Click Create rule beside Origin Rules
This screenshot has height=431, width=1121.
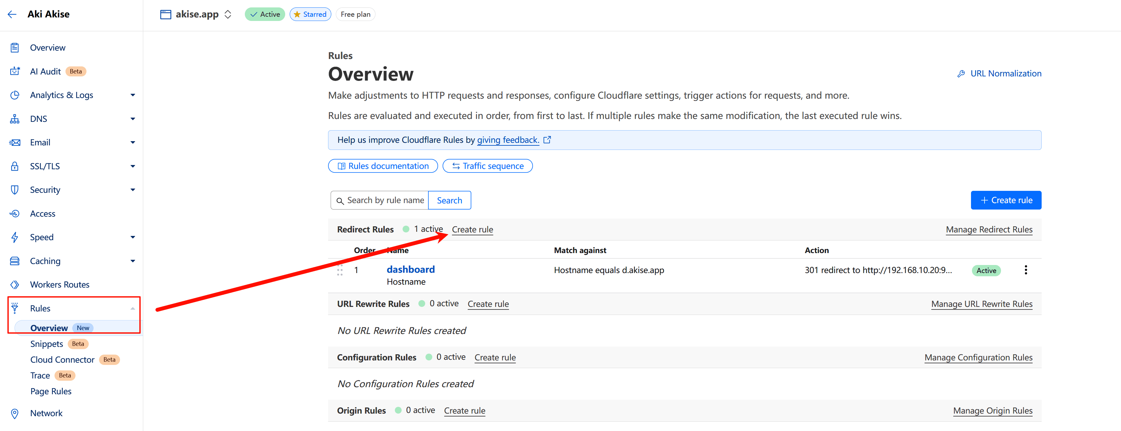pyautogui.click(x=464, y=411)
